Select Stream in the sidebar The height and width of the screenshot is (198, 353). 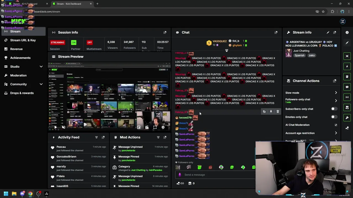pyautogui.click(x=23, y=31)
